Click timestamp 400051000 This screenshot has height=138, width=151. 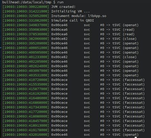38,48
